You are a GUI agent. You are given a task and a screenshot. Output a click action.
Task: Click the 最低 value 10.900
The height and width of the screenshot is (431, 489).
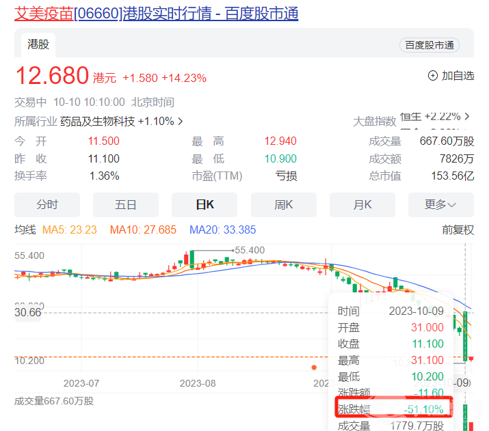tap(280, 159)
